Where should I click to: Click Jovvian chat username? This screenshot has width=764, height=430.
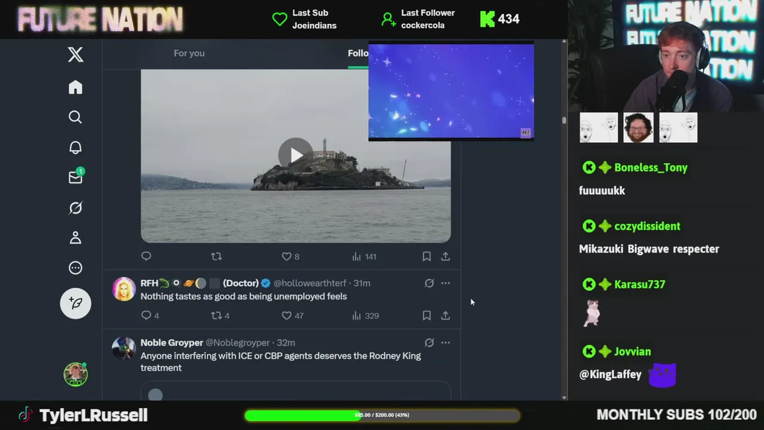tap(633, 352)
